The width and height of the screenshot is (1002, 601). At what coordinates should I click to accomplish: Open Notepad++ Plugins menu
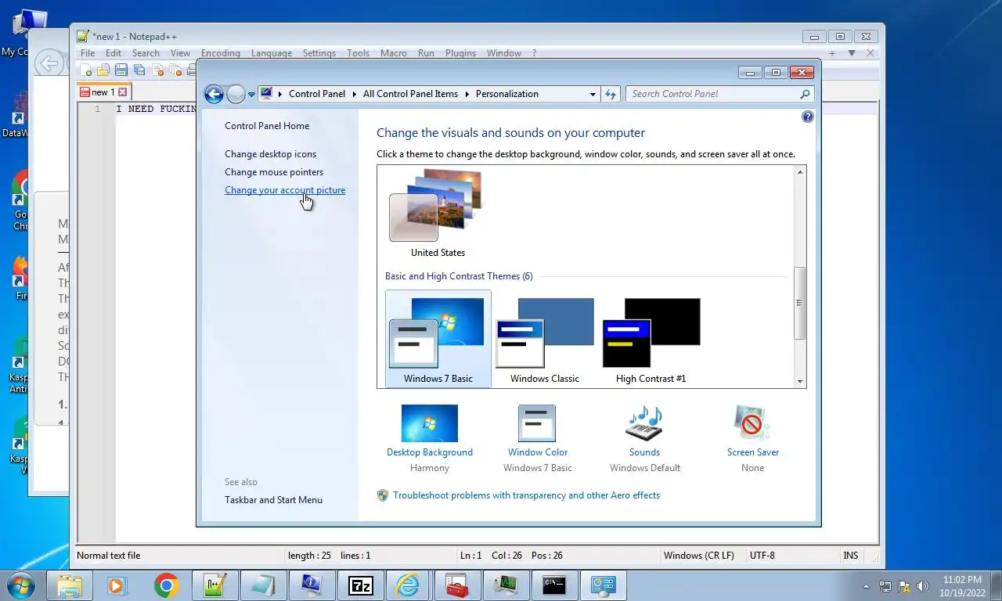pyautogui.click(x=460, y=53)
